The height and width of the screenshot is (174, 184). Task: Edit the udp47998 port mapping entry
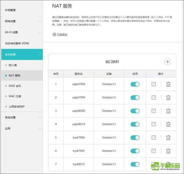pyautogui.click(x=154, y=84)
